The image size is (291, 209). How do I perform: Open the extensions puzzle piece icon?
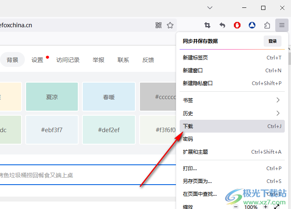point(267,25)
